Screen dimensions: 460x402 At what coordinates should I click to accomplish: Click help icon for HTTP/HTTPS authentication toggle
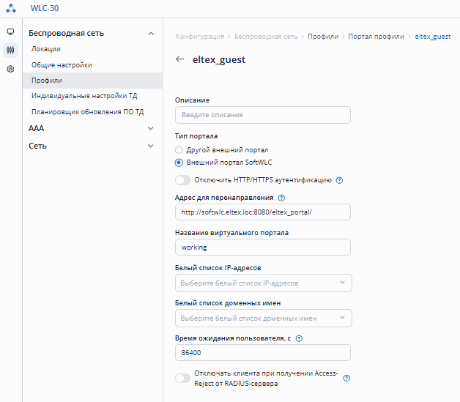click(x=339, y=179)
